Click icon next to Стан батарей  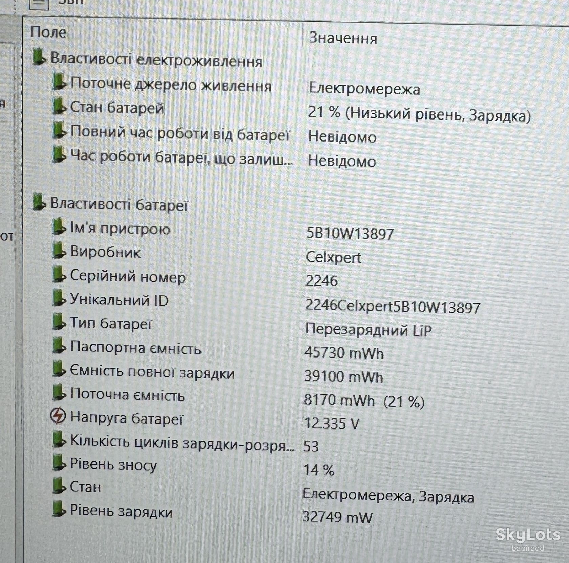(x=59, y=106)
